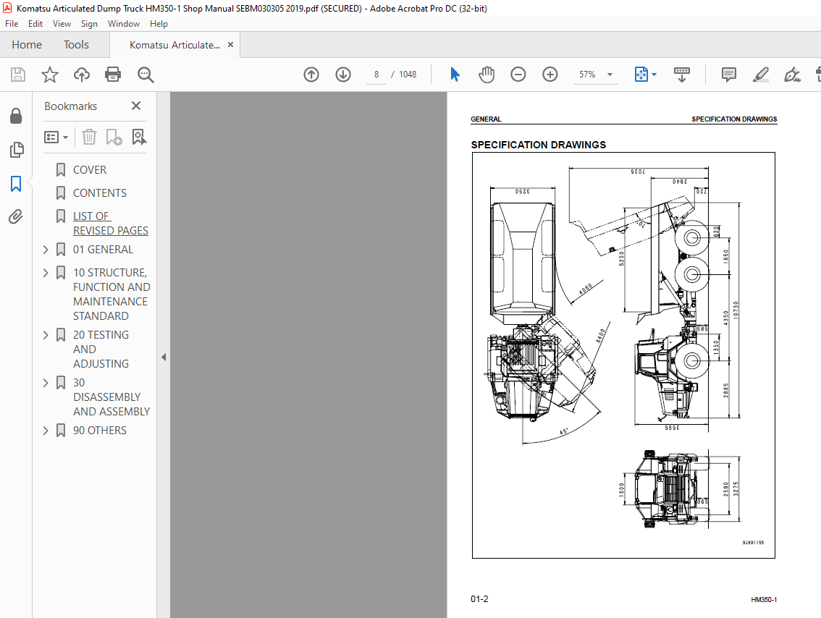Viewport: 821px width, 618px height.
Task: Go to previous page arrow
Action: 311,75
